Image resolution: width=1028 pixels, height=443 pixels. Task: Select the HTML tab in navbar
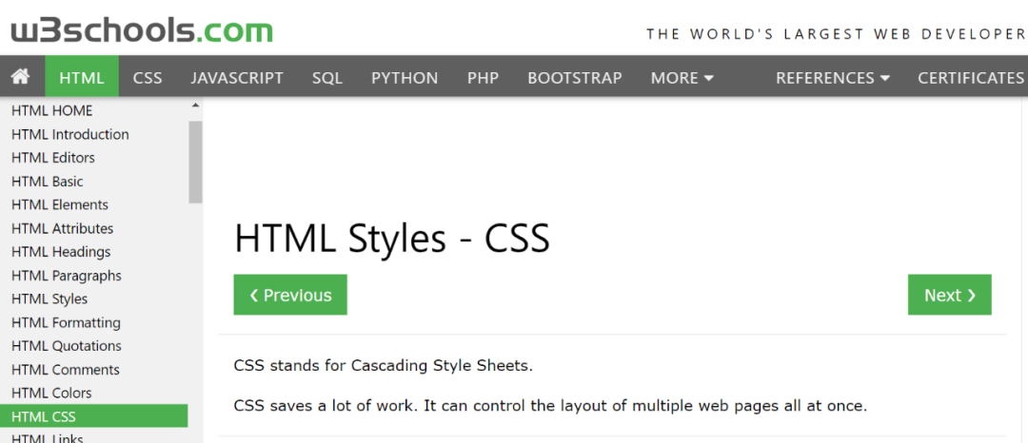point(82,78)
